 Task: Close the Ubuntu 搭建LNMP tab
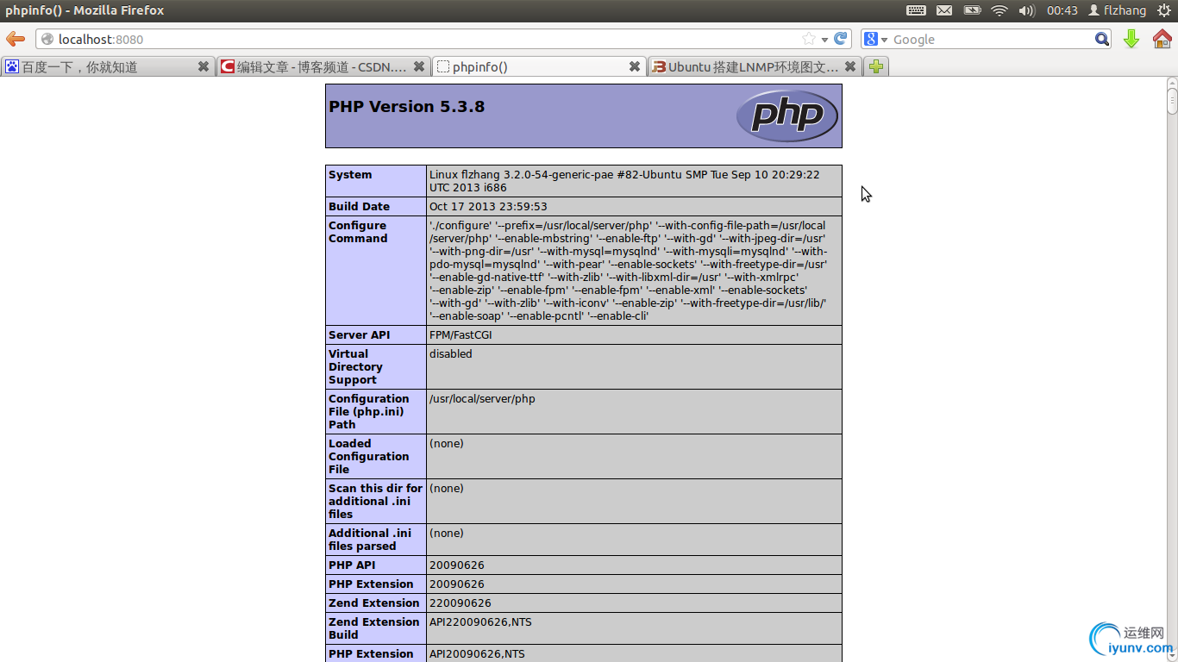(x=850, y=66)
